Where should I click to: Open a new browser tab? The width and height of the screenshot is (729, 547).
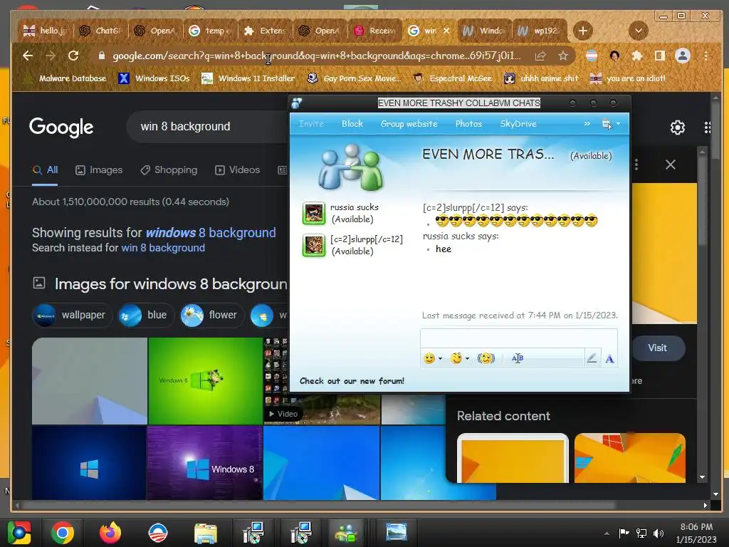[582, 31]
